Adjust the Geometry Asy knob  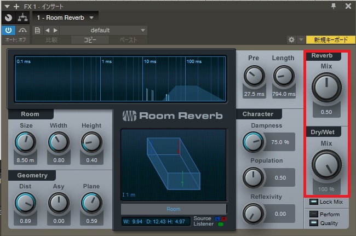tap(59, 203)
